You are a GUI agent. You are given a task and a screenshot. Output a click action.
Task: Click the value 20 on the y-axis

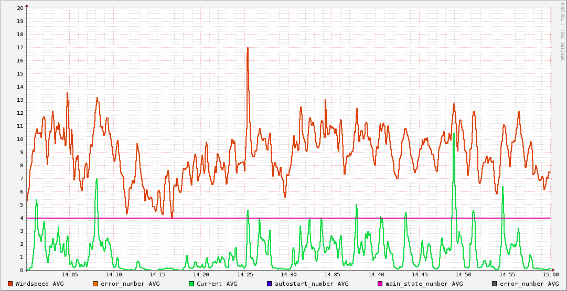click(20, 8)
